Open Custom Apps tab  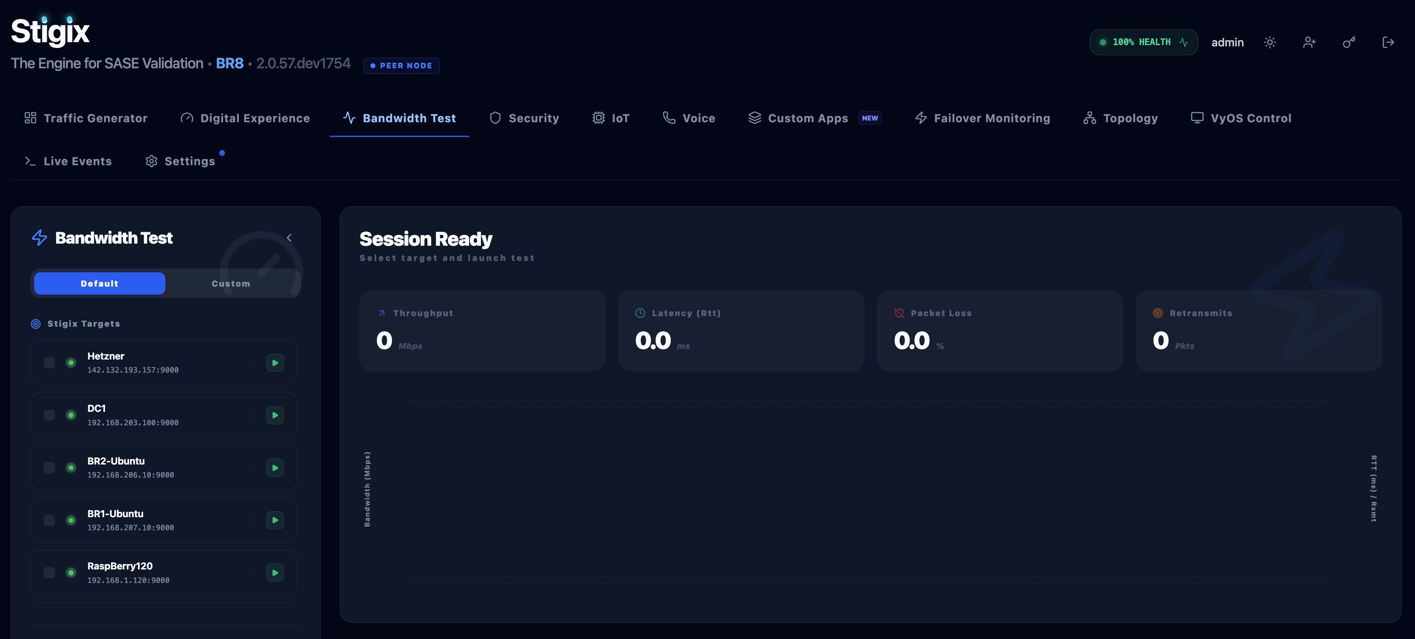815,118
